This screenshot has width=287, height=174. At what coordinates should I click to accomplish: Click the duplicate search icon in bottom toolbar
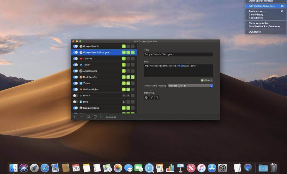pyautogui.click(x=88, y=117)
